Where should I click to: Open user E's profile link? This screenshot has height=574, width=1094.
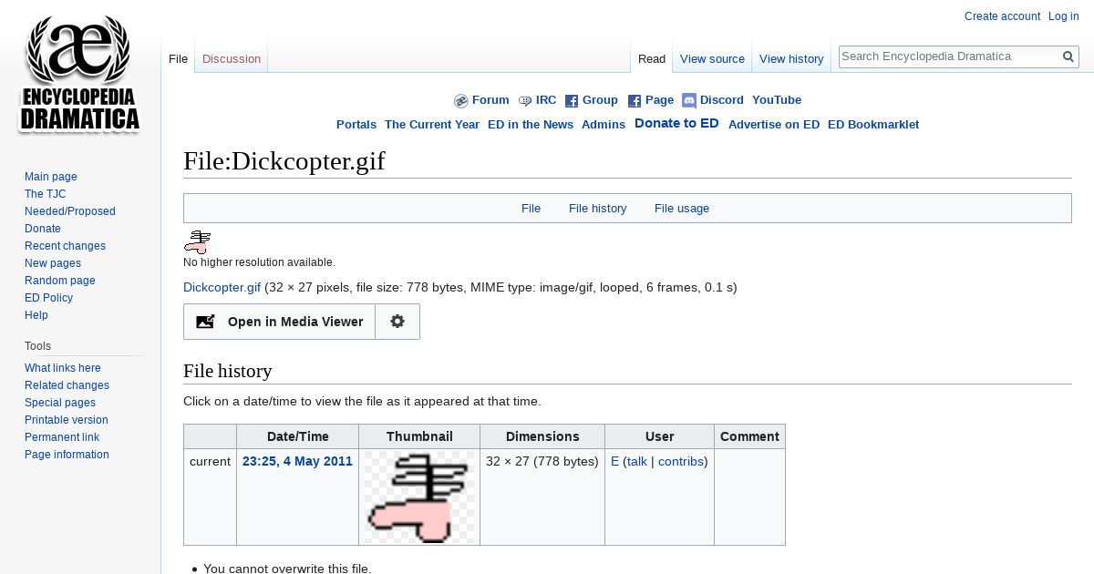[x=614, y=462]
